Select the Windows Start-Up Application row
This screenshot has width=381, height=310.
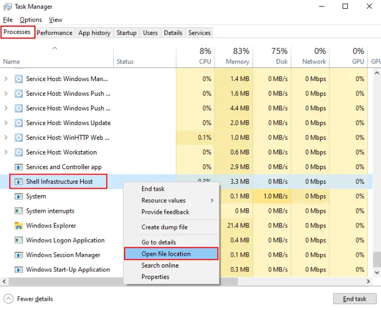tap(186, 270)
